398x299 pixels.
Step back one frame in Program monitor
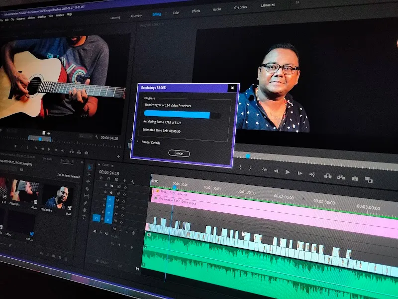(276, 171)
